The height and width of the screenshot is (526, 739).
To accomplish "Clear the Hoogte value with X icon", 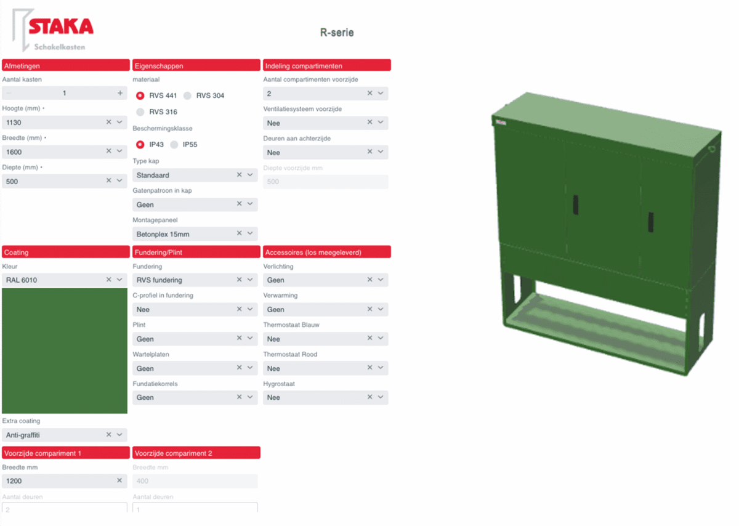I will click(x=109, y=122).
